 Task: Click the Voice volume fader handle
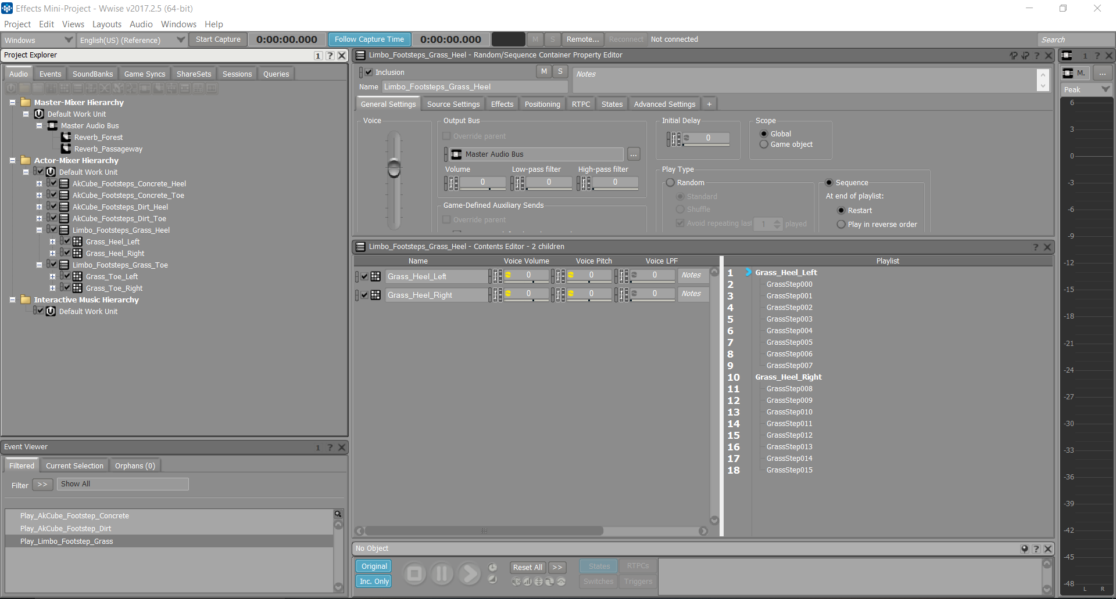(x=394, y=168)
